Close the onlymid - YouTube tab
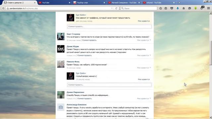The image size is (212, 119). click(174, 3)
